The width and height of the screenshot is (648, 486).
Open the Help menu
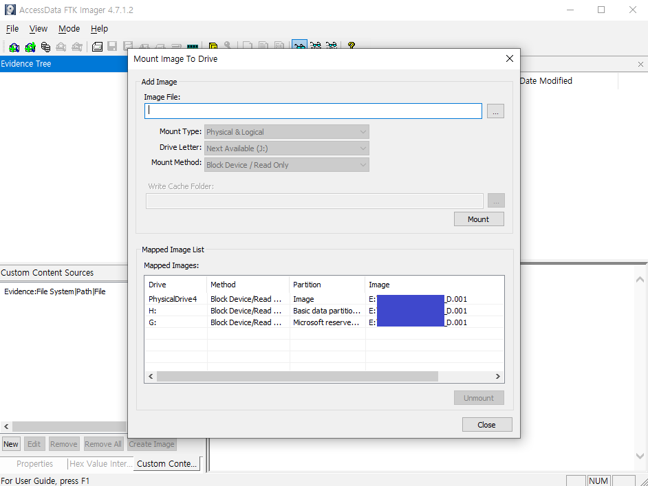(x=99, y=28)
